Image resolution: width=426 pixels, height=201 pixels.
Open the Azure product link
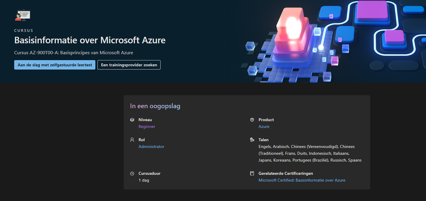point(264,126)
